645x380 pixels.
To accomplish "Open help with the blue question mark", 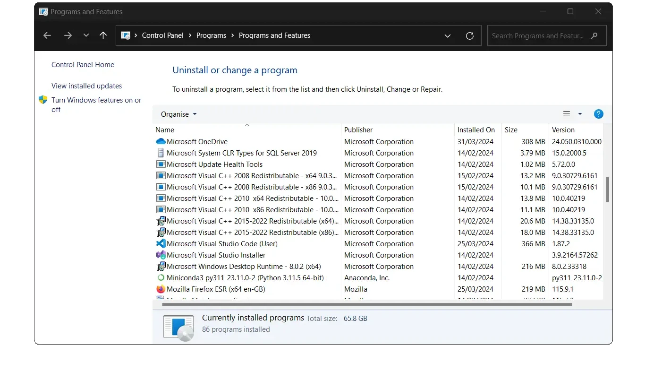I will tap(598, 114).
